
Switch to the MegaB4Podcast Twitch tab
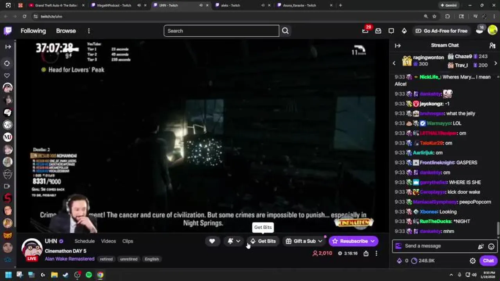click(x=113, y=5)
